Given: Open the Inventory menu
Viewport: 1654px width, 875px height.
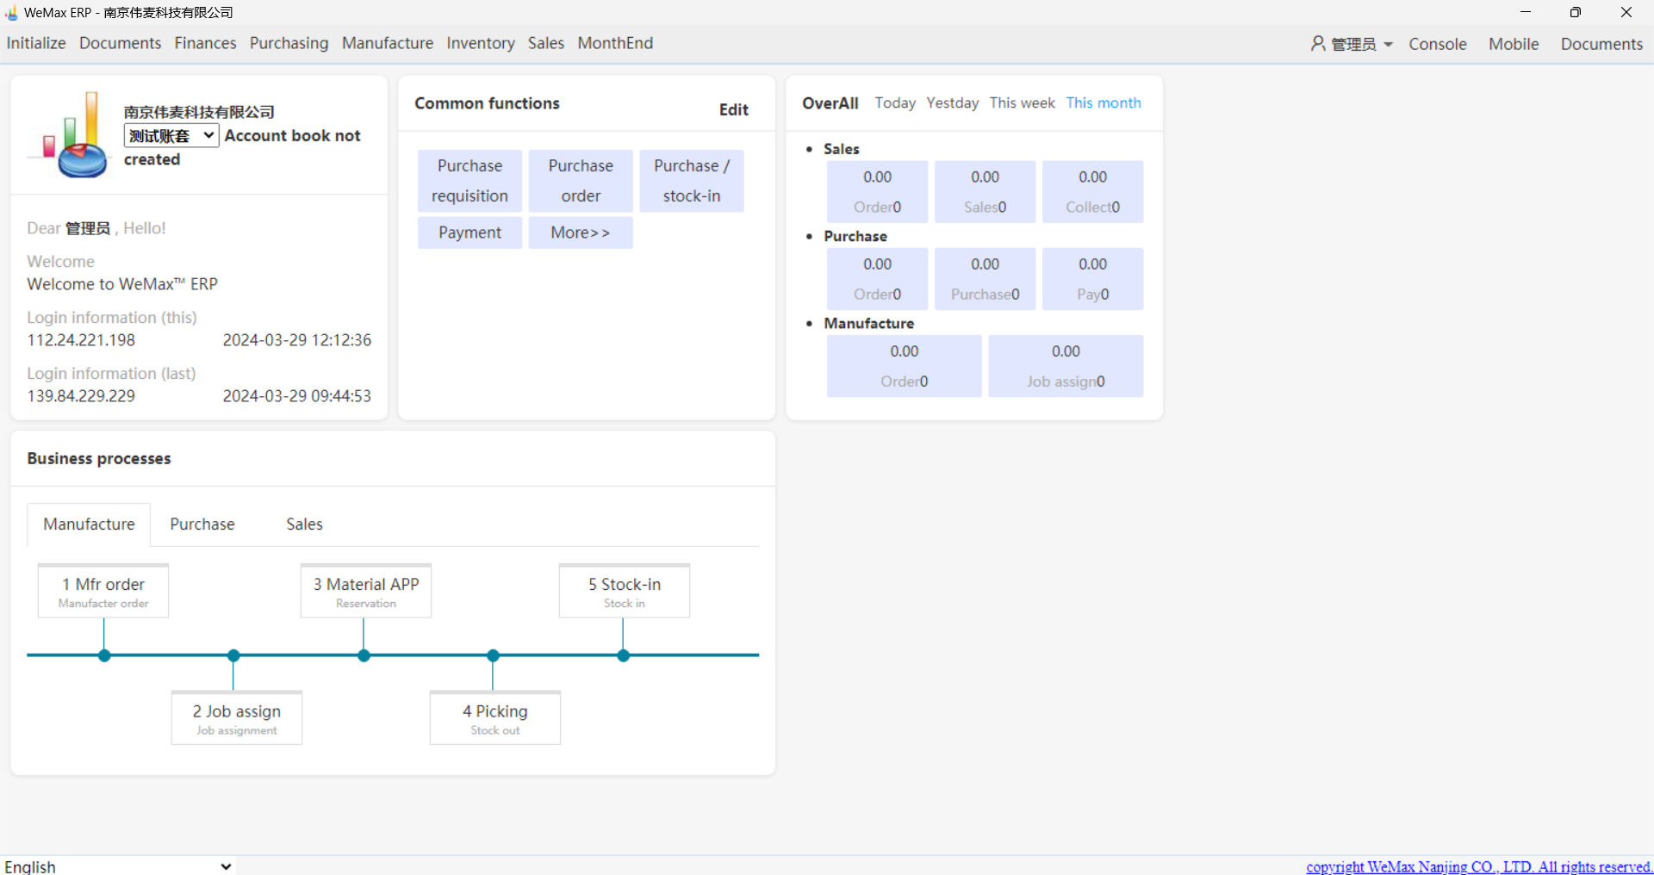Looking at the screenshot, I should pyautogui.click(x=480, y=43).
